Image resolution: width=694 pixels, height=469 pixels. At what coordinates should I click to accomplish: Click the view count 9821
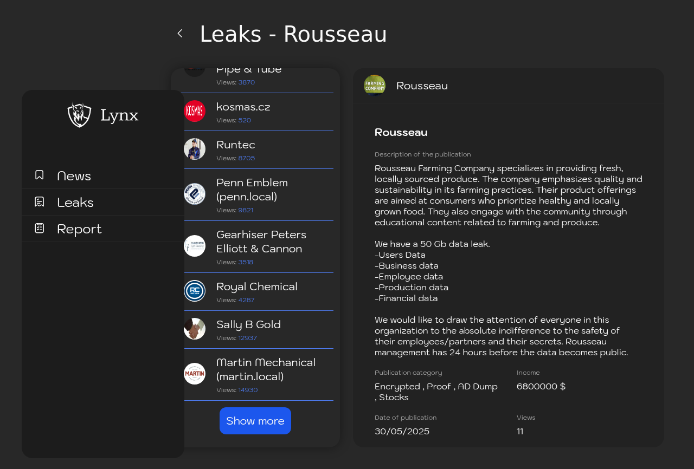(x=246, y=210)
